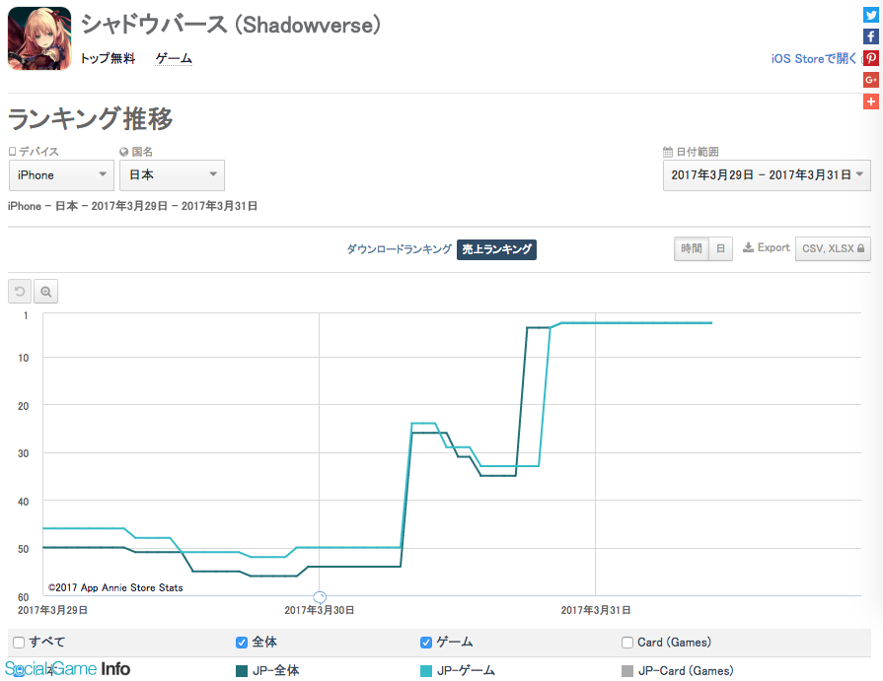Enable the Card (Games) checkbox

pyautogui.click(x=627, y=643)
